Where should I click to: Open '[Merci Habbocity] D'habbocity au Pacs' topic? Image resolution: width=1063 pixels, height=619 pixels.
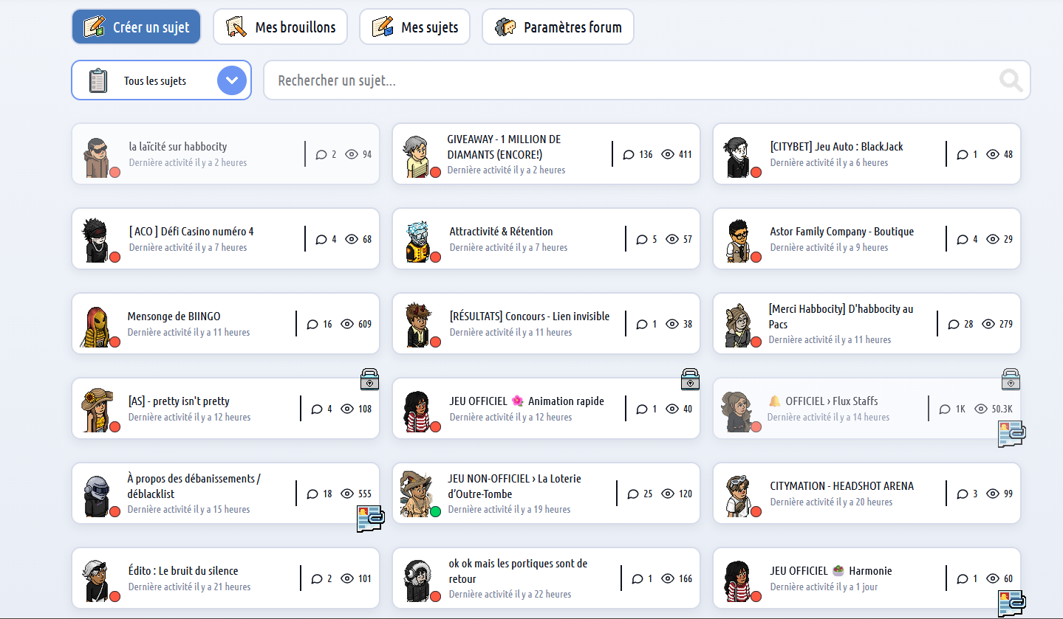pyautogui.click(x=867, y=323)
